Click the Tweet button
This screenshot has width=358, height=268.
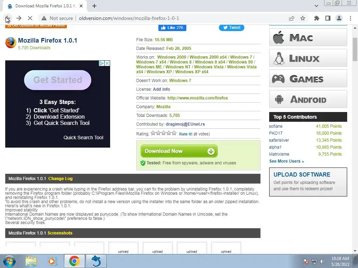click(231, 28)
